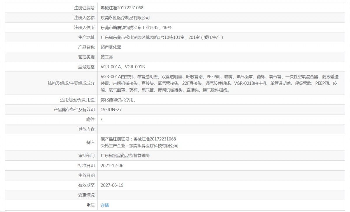Image resolution: width=350 pixels, height=212 pixels.
Task: Click the 产品名称 row label
Action: tap(86, 47)
